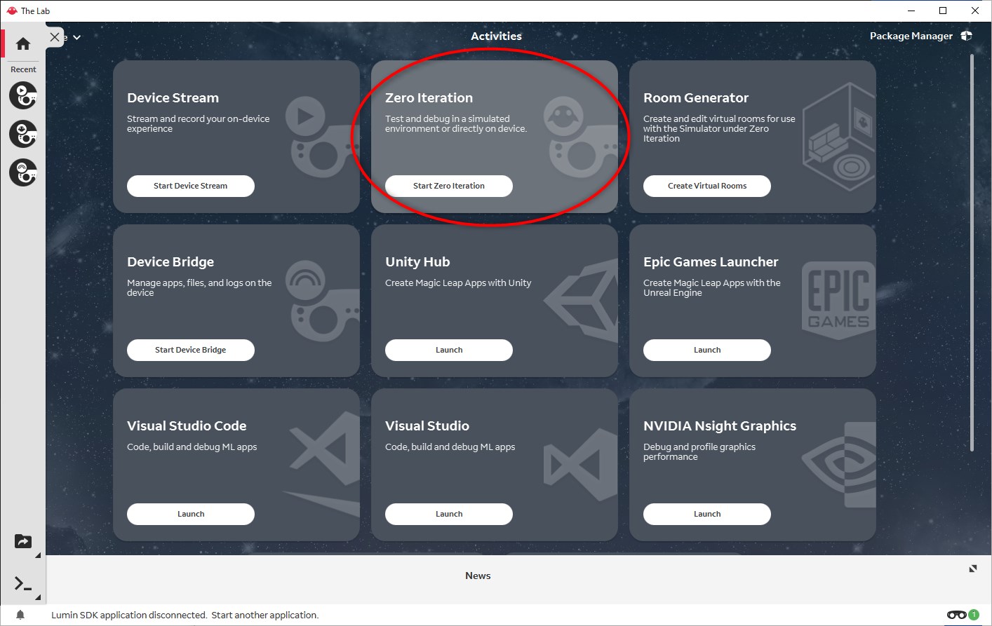Launch Visual Studio
This screenshot has width=992, height=626.
[449, 514]
